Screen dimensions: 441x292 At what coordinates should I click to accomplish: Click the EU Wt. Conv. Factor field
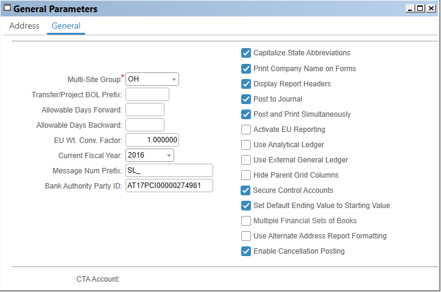coord(152,140)
